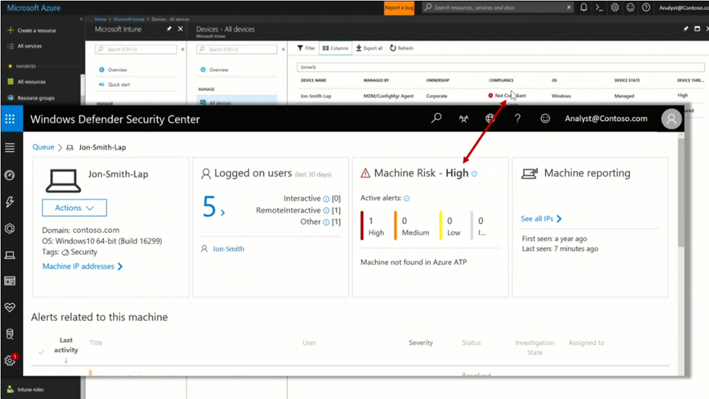Open the help question mark in Defender header
Viewport: 709px width, 399px height.
[518, 119]
